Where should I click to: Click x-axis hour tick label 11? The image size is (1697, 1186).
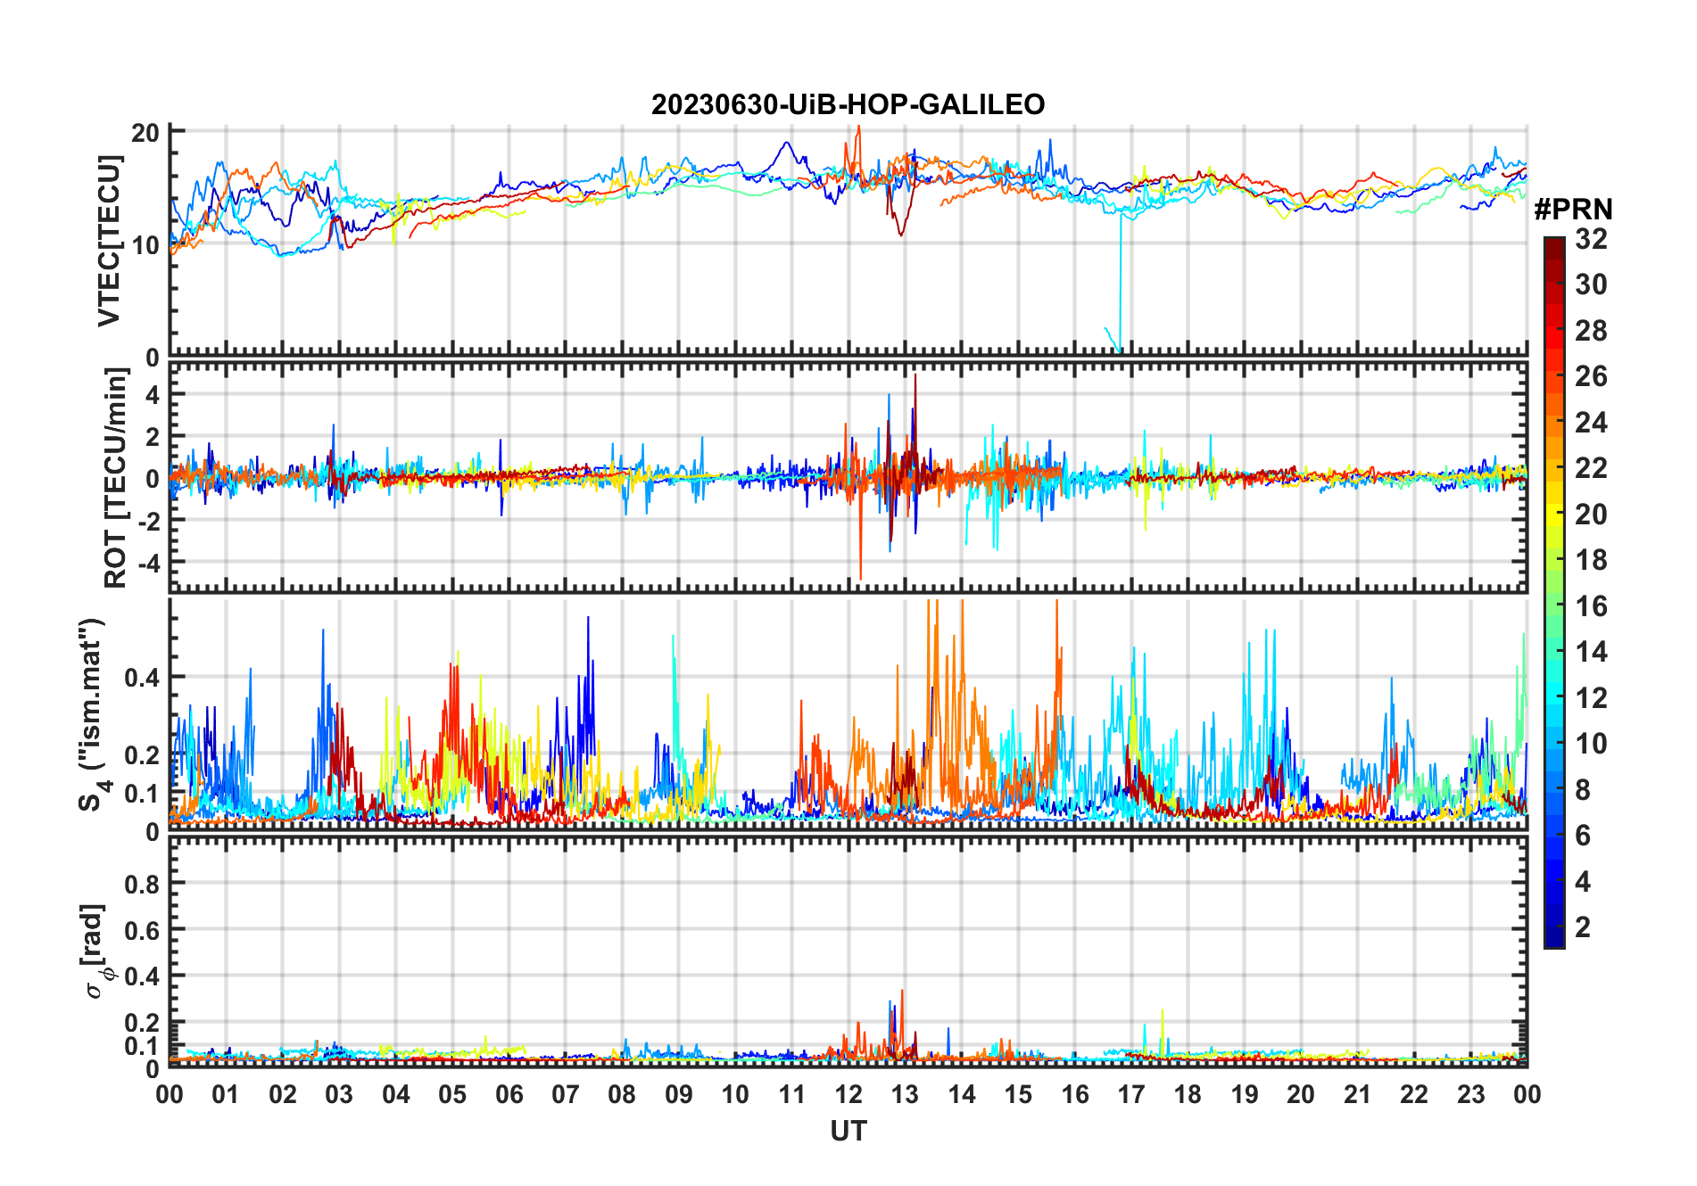tap(791, 1095)
